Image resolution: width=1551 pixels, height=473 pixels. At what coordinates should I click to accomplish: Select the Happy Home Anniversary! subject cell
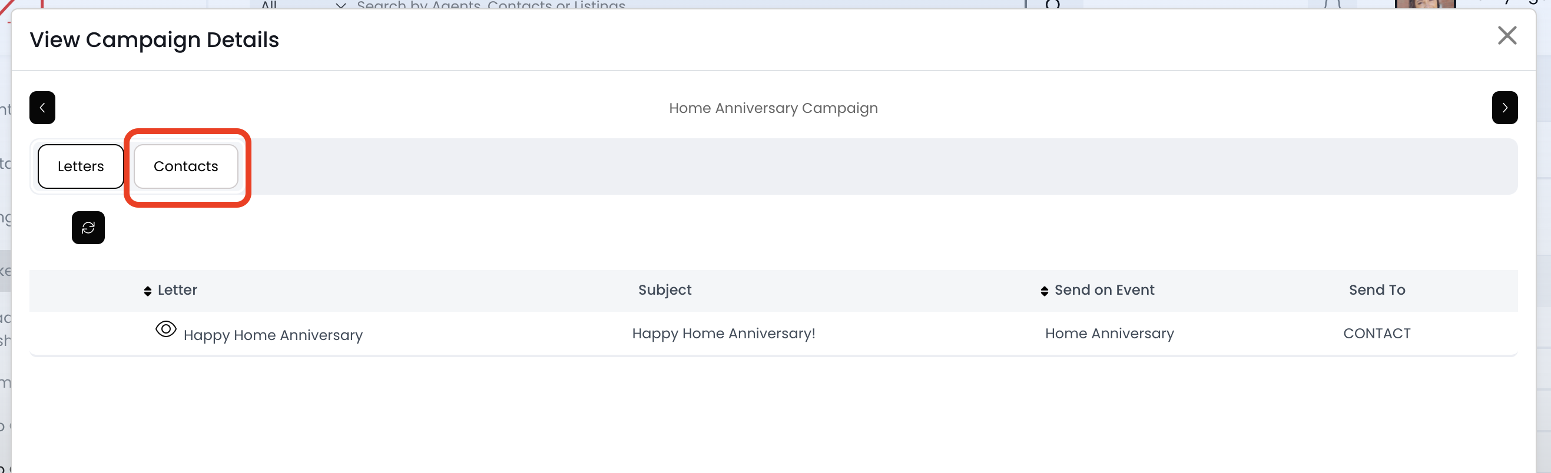(723, 334)
